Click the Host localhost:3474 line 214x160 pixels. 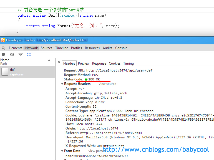click(84, 124)
